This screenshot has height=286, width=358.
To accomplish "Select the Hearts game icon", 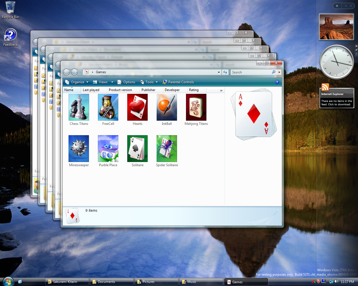I will coord(137,107).
